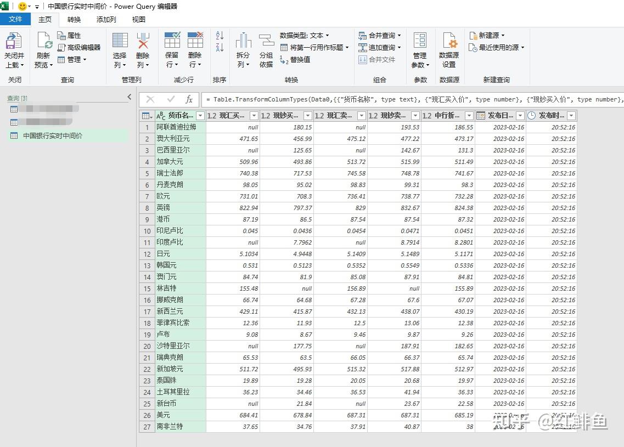This screenshot has width=624, height=447.
Task: Open query Properties (属性)
Action: [69, 36]
